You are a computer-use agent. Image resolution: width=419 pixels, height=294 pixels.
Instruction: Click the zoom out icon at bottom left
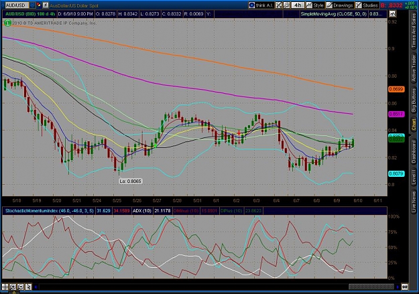[20, 287]
